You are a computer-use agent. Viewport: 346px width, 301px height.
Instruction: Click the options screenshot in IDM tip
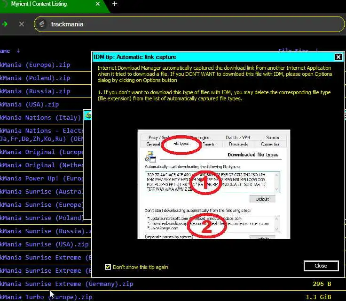pos(213,184)
